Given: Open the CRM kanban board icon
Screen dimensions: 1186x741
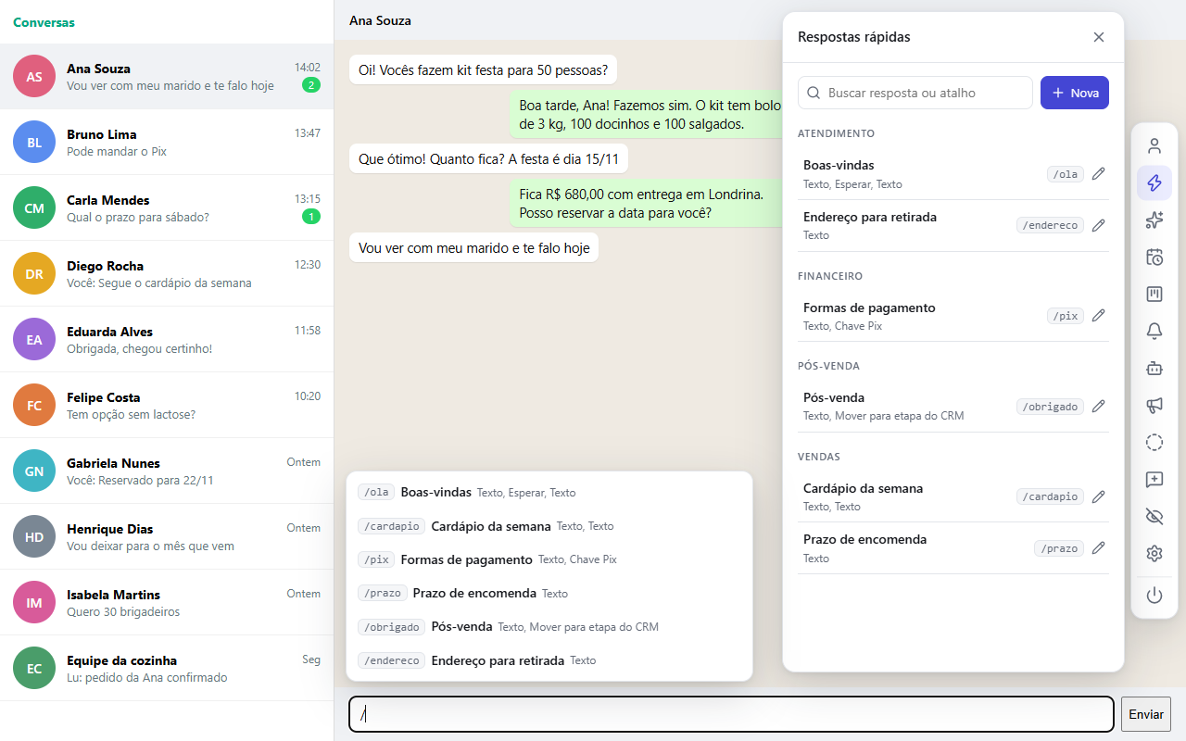Looking at the screenshot, I should point(1154,294).
